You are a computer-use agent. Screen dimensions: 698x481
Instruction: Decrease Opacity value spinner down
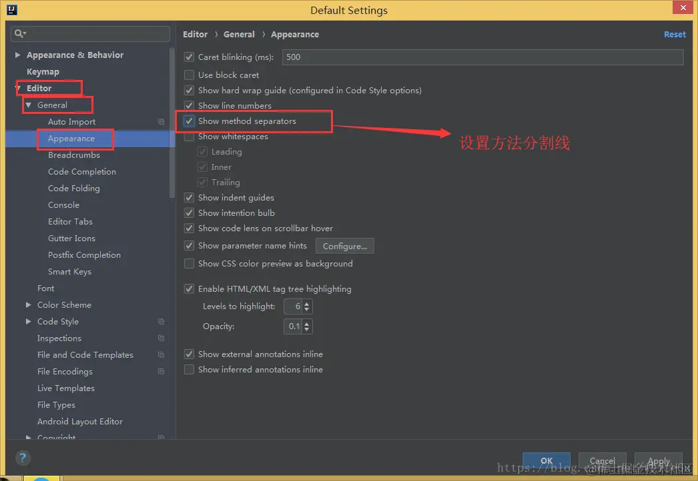point(307,329)
